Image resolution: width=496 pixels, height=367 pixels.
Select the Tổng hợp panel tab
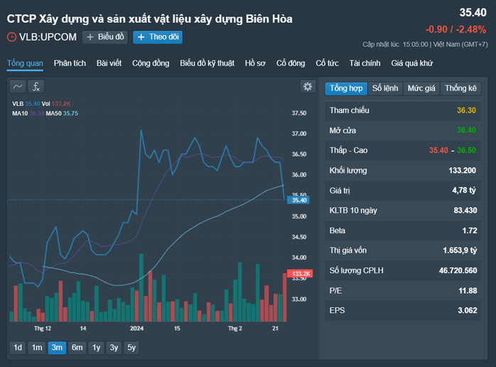pos(346,88)
